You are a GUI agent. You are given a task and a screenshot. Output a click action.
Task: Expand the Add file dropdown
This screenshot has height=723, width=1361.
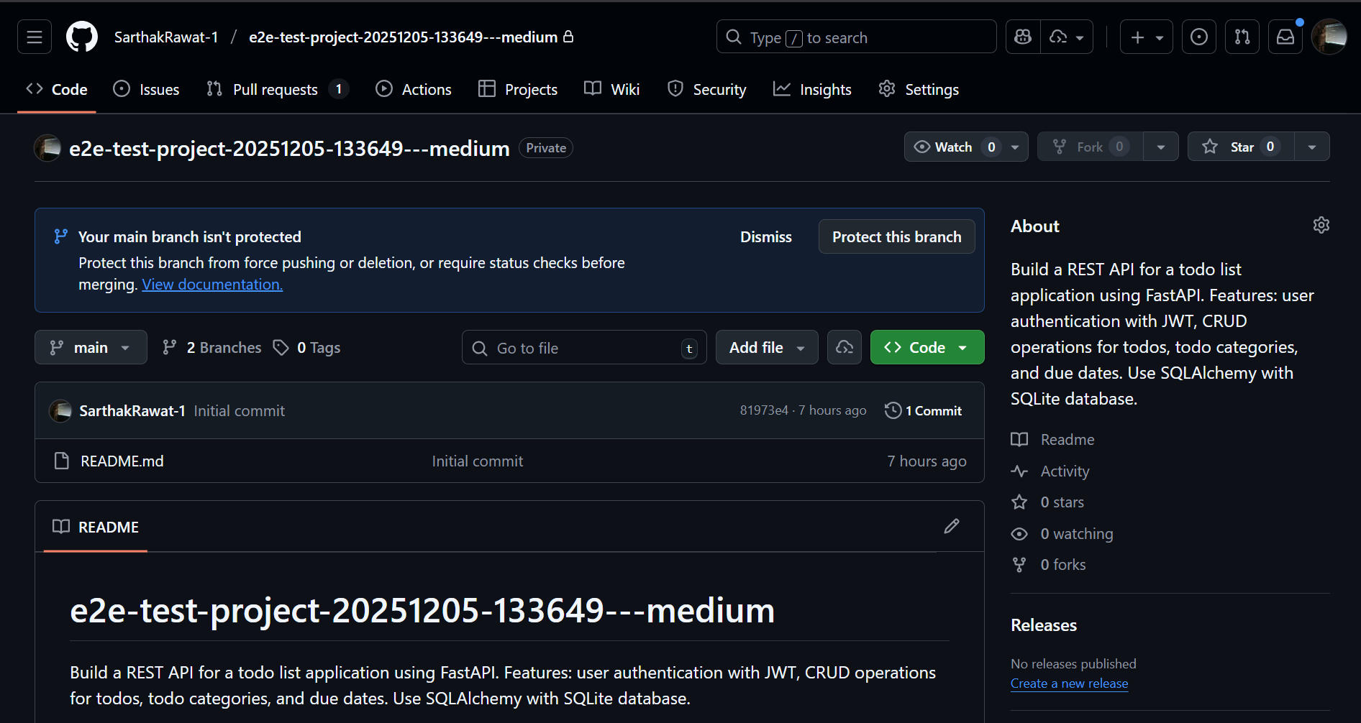click(767, 347)
